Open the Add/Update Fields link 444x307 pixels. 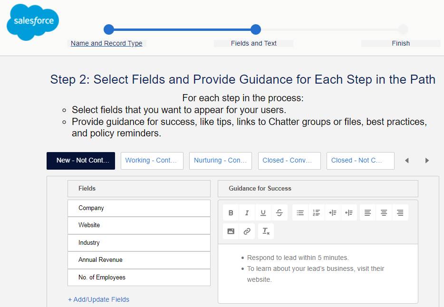pyautogui.click(x=98, y=299)
